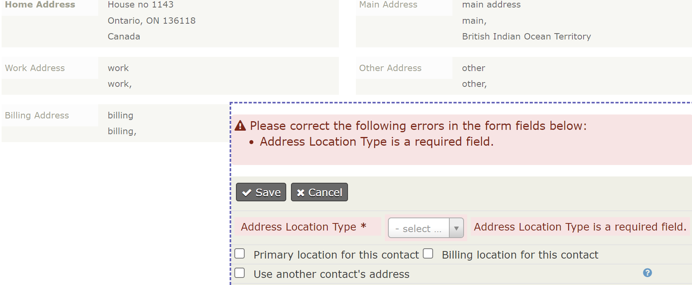The height and width of the screenshot is (285, 692).
Task: Click the help question mark icon
Action: pyautogui.click(x=647, y=273)
